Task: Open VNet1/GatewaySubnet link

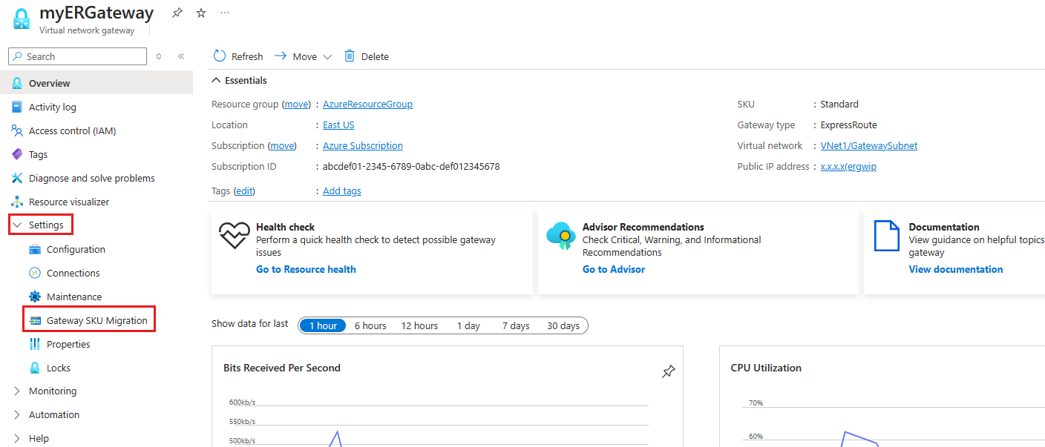Action: coord(869,146)
